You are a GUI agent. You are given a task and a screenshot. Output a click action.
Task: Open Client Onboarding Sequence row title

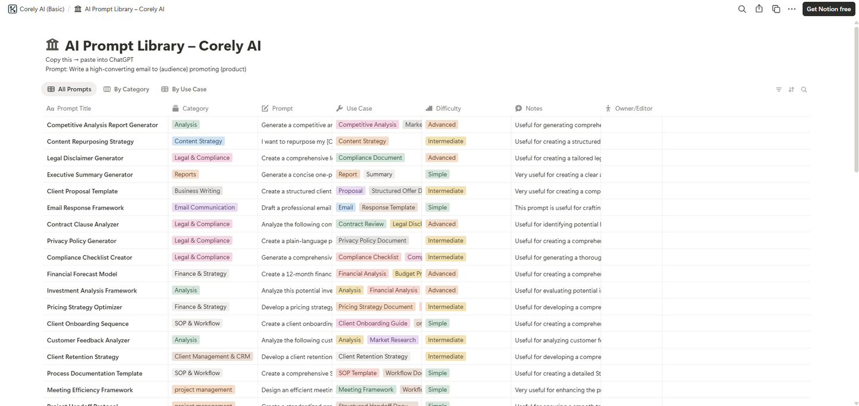88,324
